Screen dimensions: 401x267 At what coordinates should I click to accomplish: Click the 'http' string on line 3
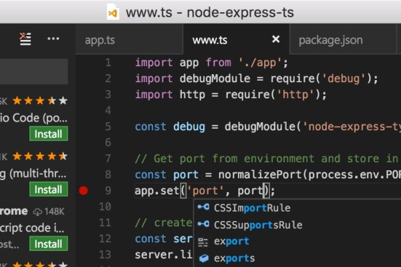(295, 95)
